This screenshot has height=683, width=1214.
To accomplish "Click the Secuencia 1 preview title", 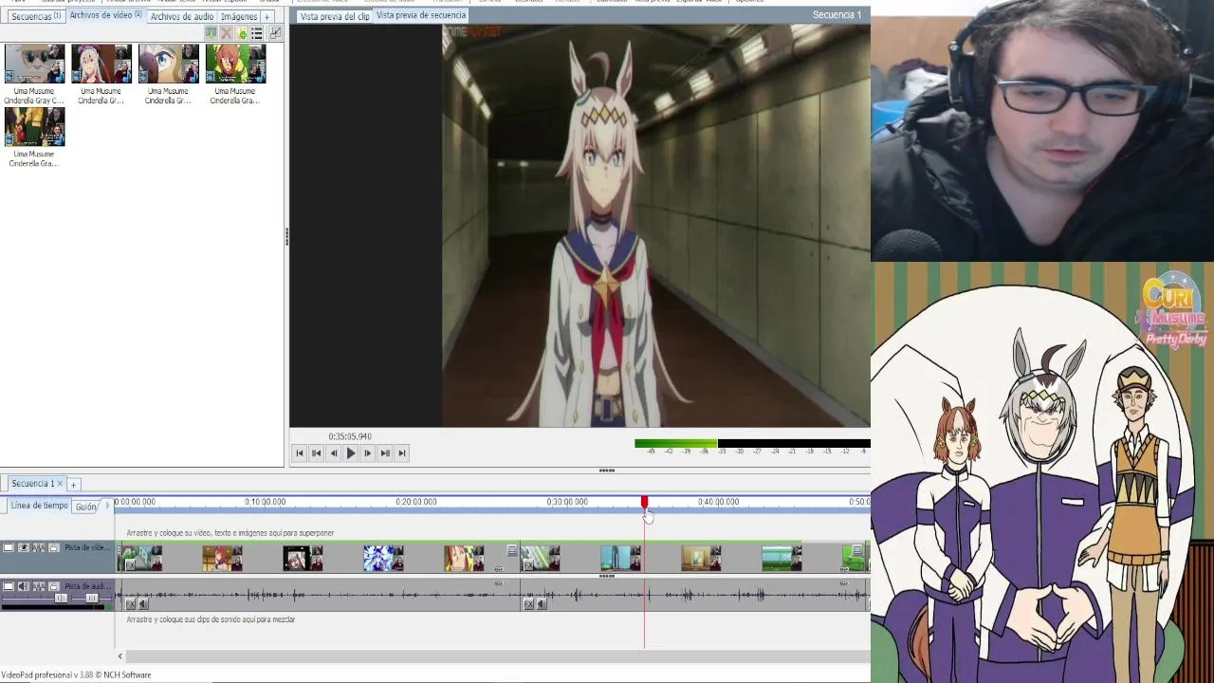I will click(x=837, y=15).
